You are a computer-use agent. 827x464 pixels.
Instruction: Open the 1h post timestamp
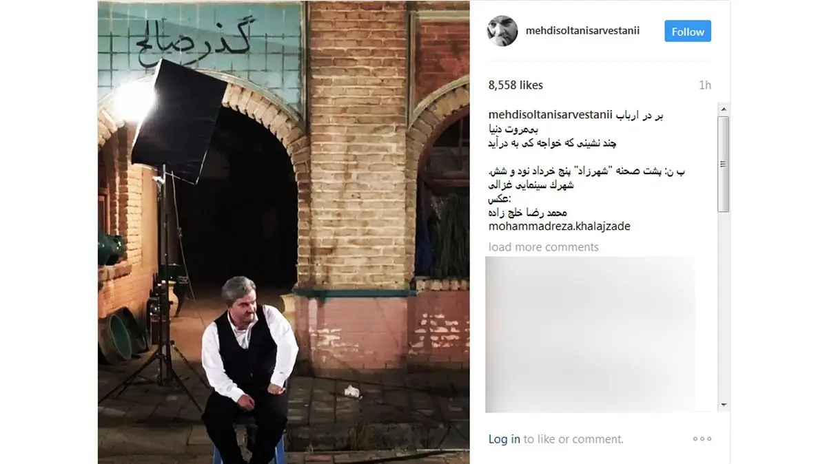pyautogui.click(x=704, y=85)
